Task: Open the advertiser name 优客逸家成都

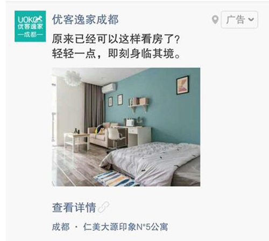Action: (85, 19)
